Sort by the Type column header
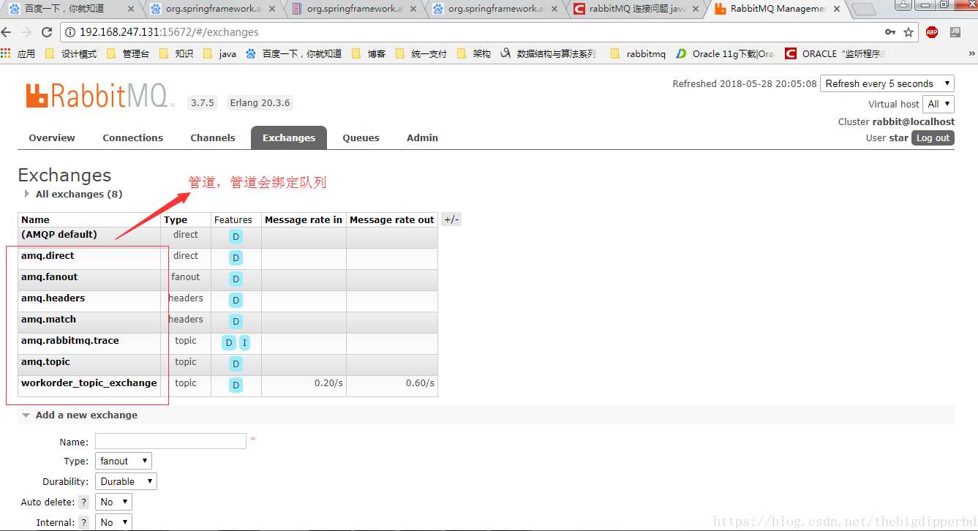This screenshot has height=531, width=978. (x=176, y=219)
